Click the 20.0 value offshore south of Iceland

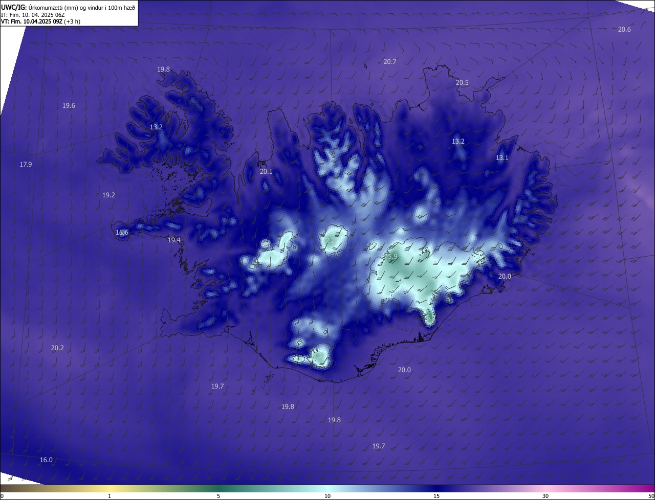pyautogui.click(x=404, y=370)
